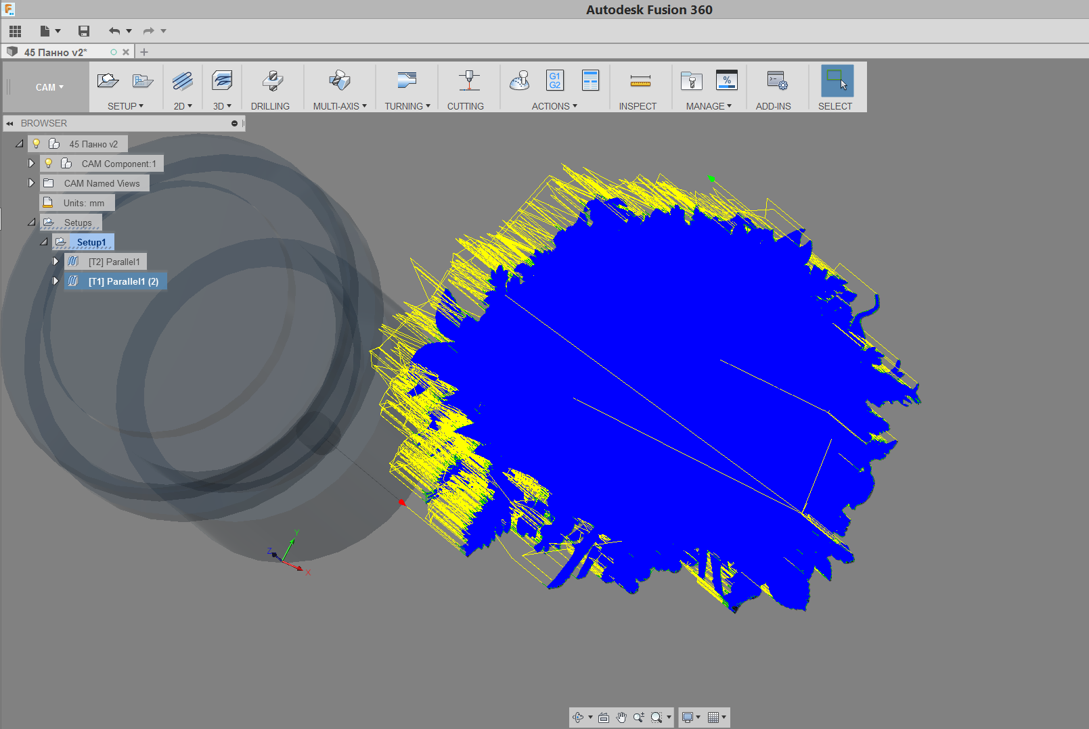Select the 3D milling toolpath icon
Viewport: 1089px width, 729px height.
pyautogui.click(x=222, y=81)
